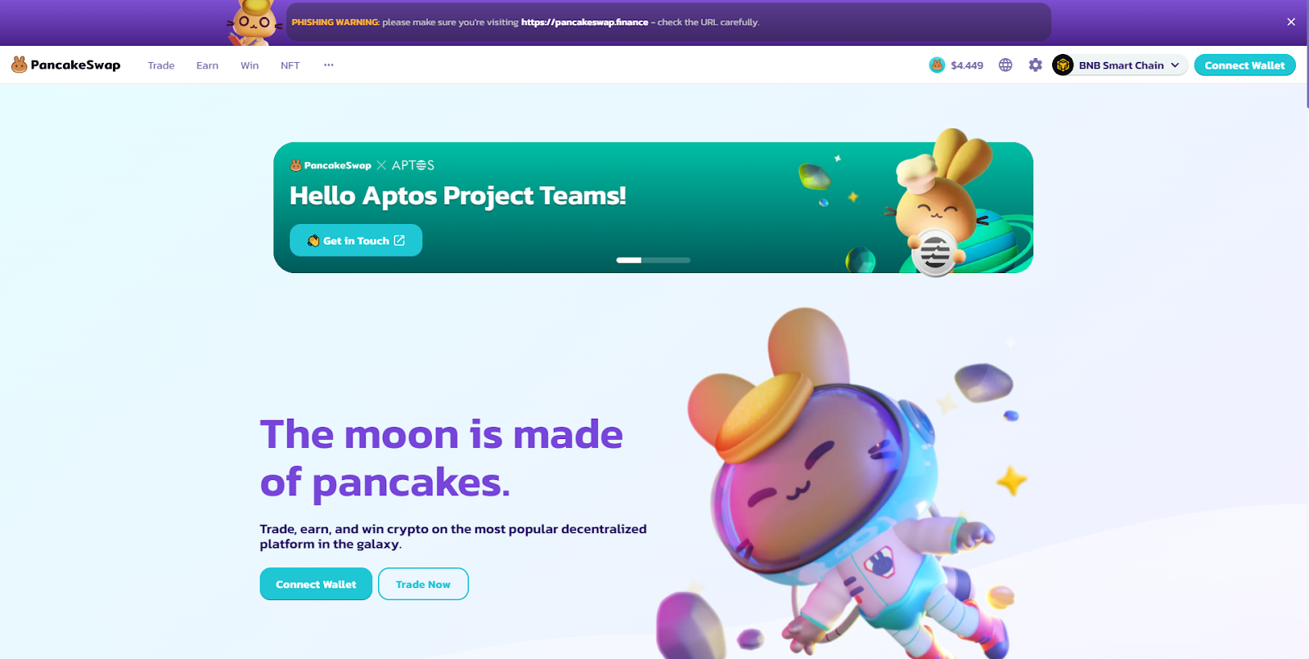Expand the BNB Smart Chain dropdown

point(1120,65)
